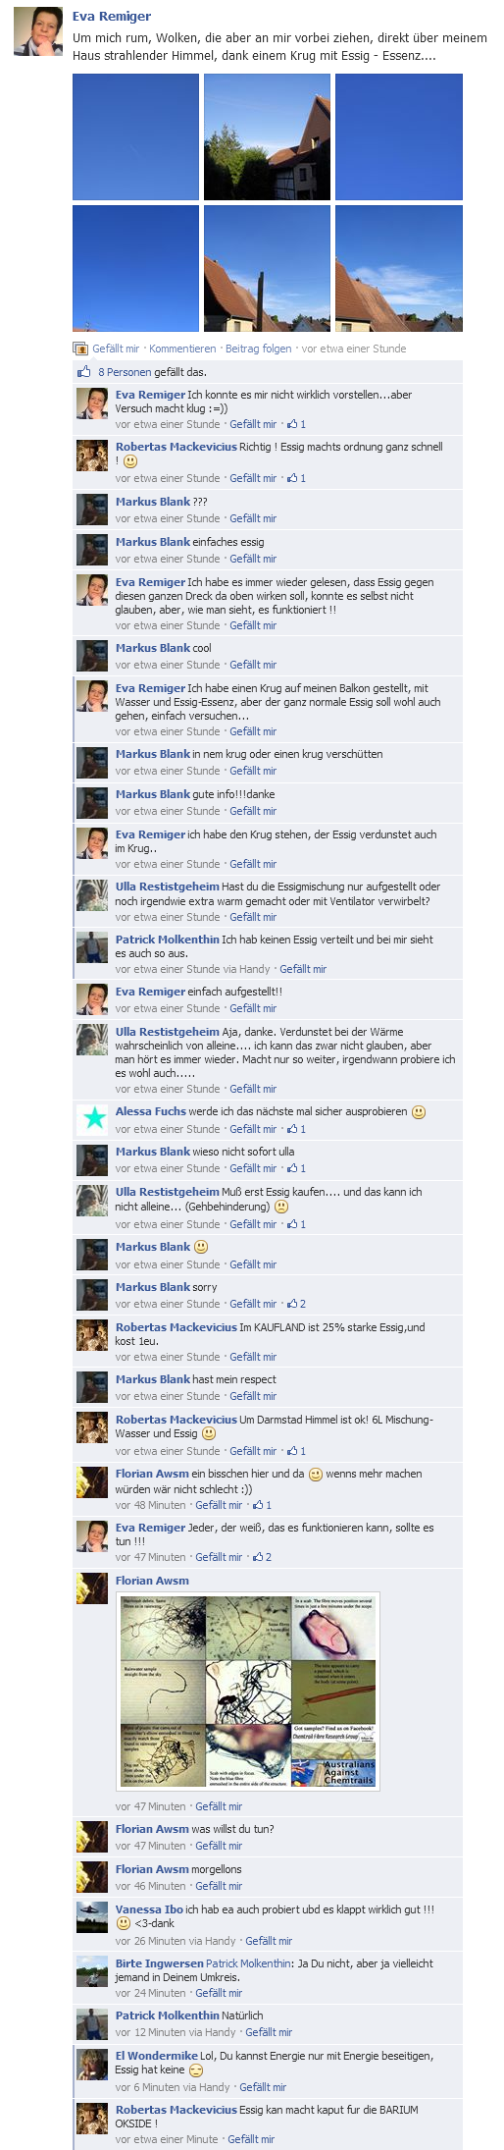This screenshot has height=2150, width=504.
Task: Click the thumbs-up icon beside 8 Personen
Action: tap(83, 372)
